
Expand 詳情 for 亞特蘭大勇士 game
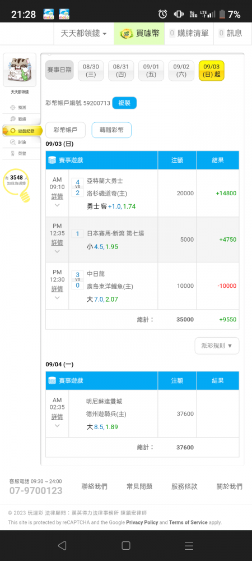(x=57, y=196)
